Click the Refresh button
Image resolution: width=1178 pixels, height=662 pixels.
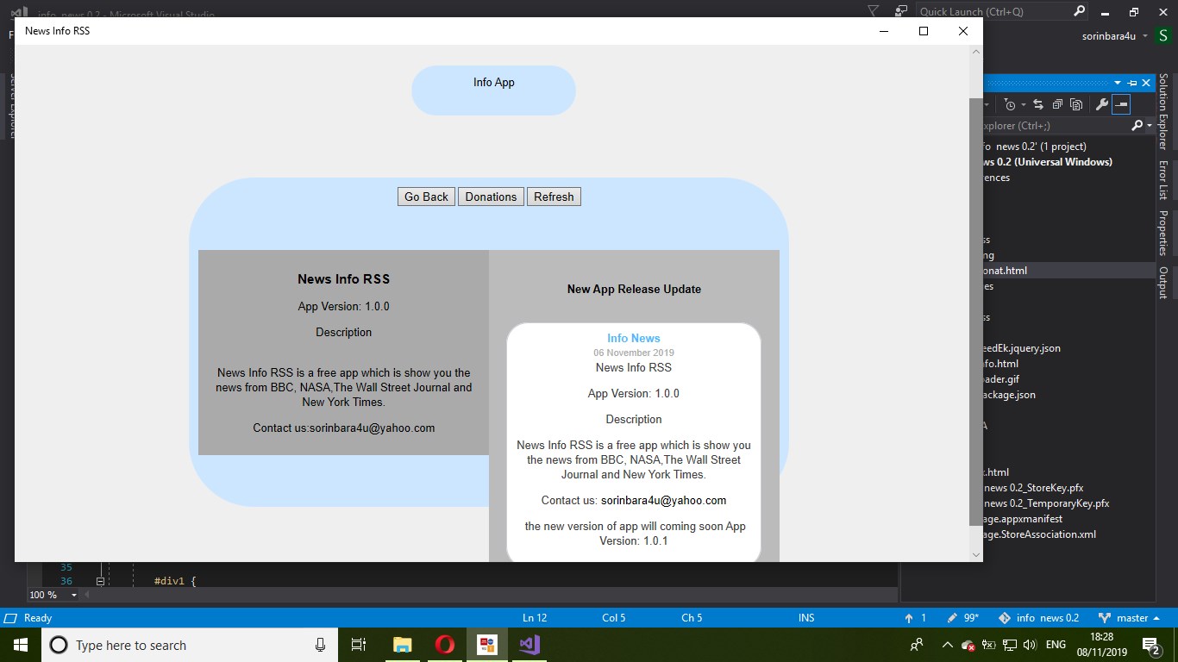coord(554,197)
